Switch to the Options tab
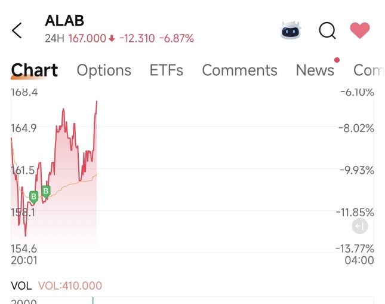 (104, 70)
